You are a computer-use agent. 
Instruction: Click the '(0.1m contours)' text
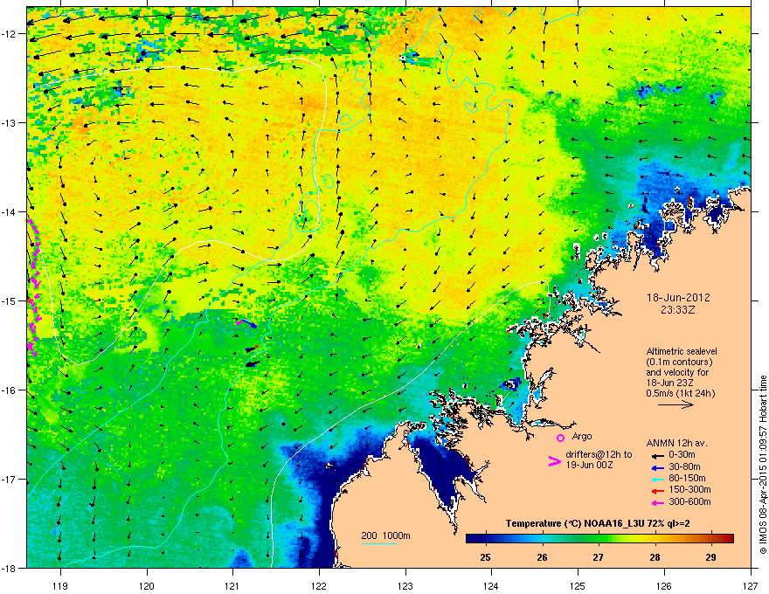click(679, 363)
